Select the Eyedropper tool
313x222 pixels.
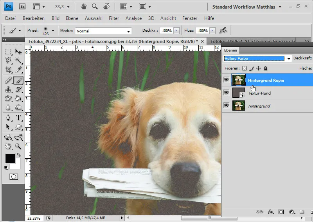[18, 70]
